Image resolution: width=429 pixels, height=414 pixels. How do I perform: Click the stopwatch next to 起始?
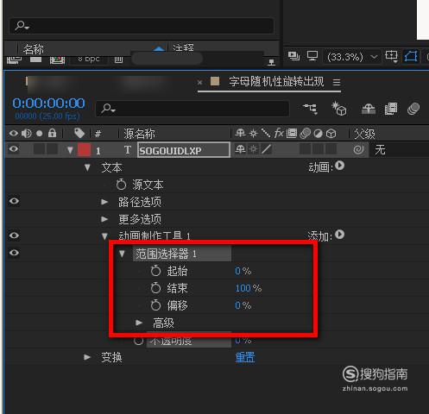pyautogui.click(x=155, y=271)
